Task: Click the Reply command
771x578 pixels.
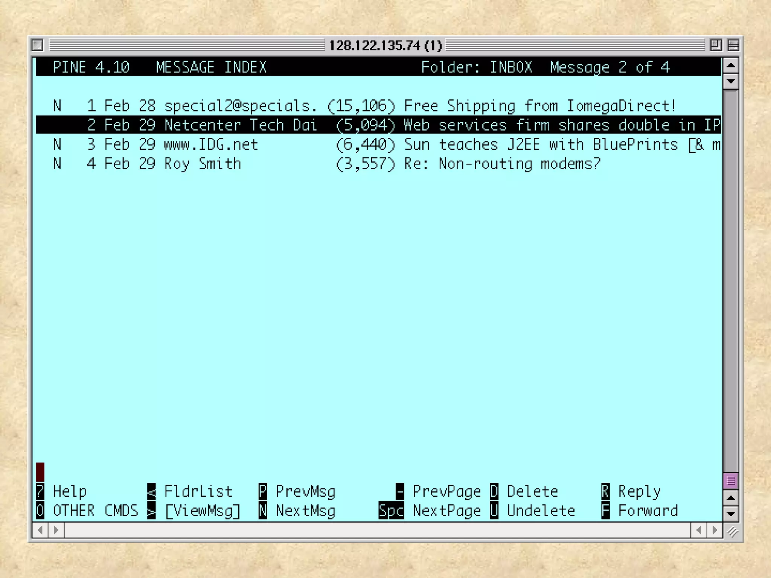Action: [639, 491]
